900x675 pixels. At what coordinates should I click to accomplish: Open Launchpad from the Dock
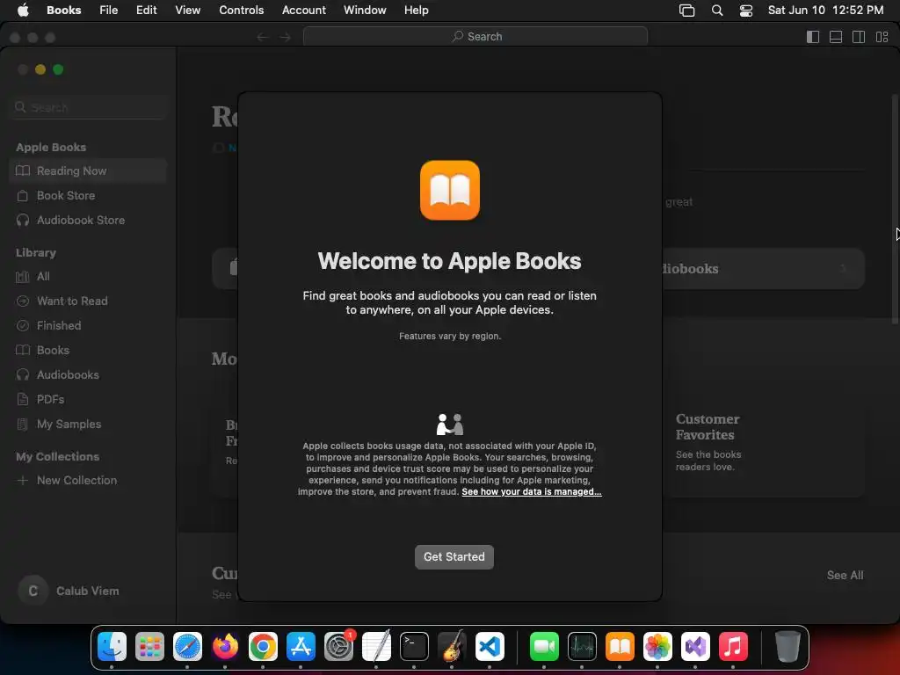click(x=149, y=647)
